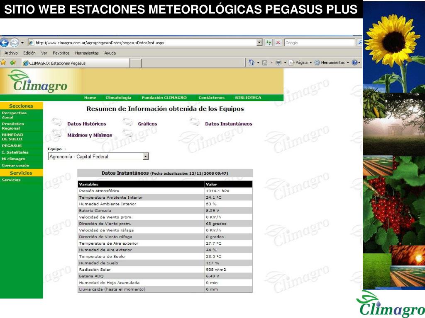Open the Favoritos menu
Viewport: 425px width, 318px height.
click(x=61, y=53)
